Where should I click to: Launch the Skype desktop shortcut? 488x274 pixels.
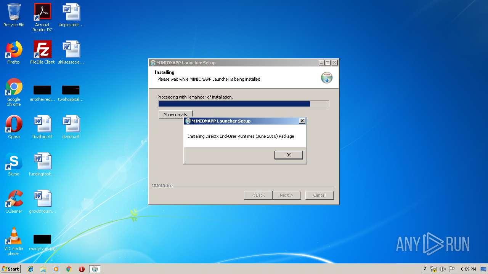[14, 164]
